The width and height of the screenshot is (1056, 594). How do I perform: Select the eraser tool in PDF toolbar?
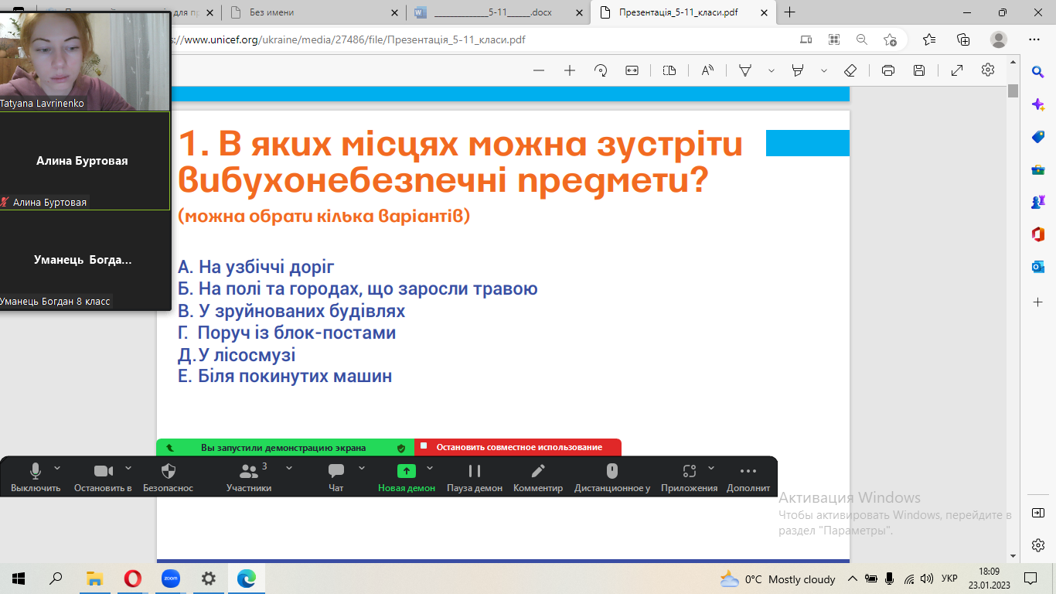(x=850, y=70)
